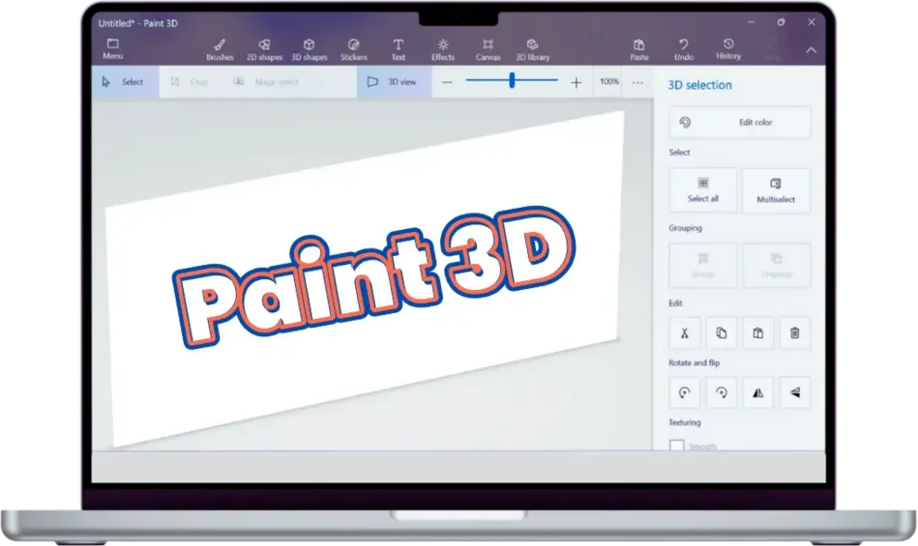This screenshot has height=546, width=918.
Task: Collapse the ribbon with the chevron
Action: coord(811,50)
